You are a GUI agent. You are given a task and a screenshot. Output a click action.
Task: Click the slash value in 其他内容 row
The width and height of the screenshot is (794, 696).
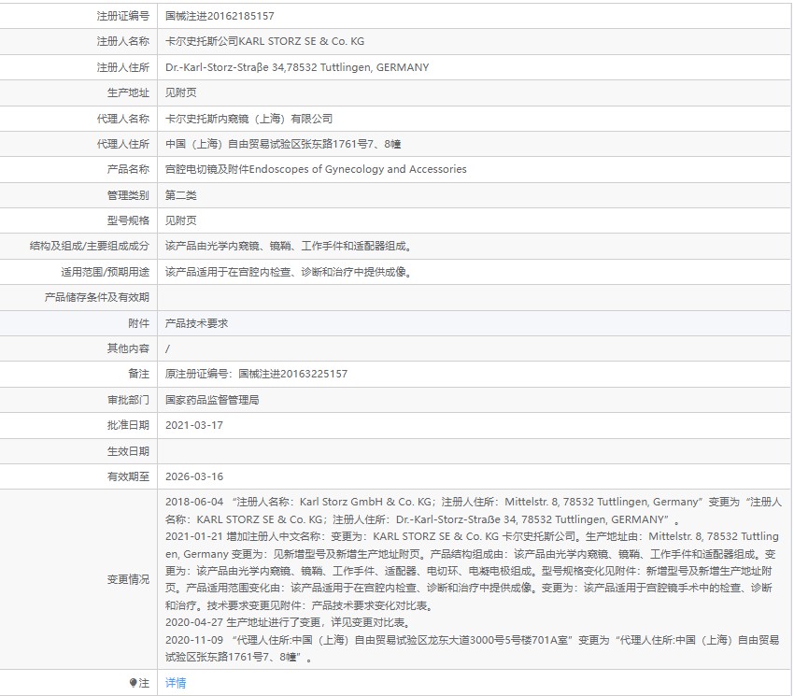[x=167, y=348]
